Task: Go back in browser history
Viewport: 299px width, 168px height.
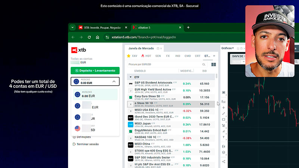Action: [x=73, y=37]
